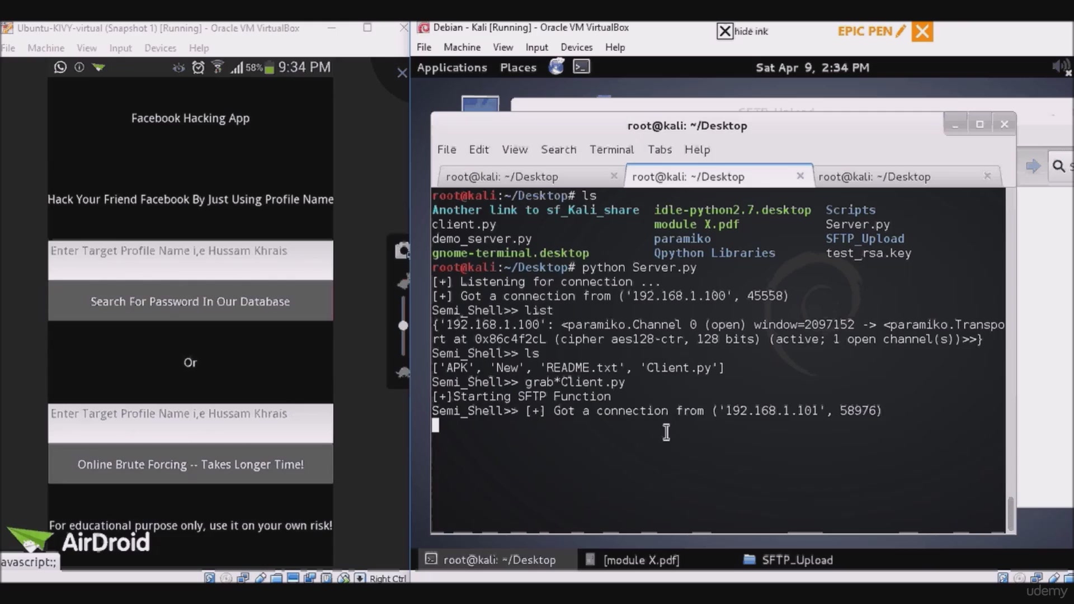The width and height of the screenshot is (1074, 604).
Task: Toggle the Android virtual device running state
Action: coord(46,48)
